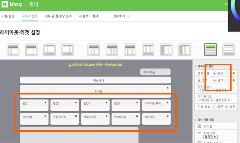Open 사이드바1 펼친상태 dropdown
240x143 pixels.
point(223,90)
